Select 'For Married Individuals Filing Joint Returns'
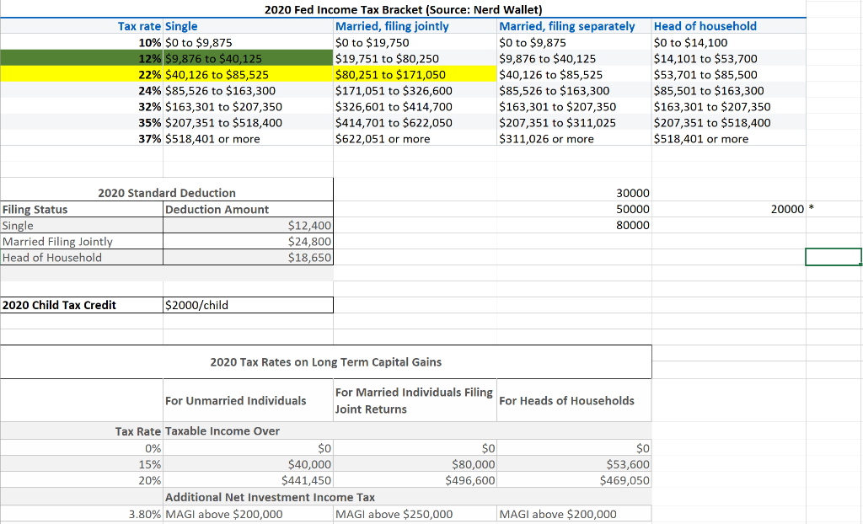 (x=415, y=401)
